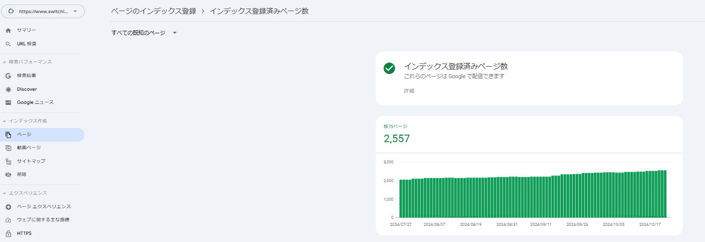This screenshot has width=705, height=242.
Task: Click インデックス登録済みページ数 breadcrumb title
Action: coord(259,11)
